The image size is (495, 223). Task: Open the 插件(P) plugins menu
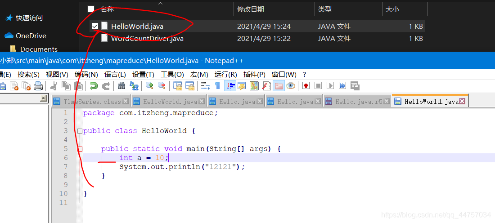[254, 74]
